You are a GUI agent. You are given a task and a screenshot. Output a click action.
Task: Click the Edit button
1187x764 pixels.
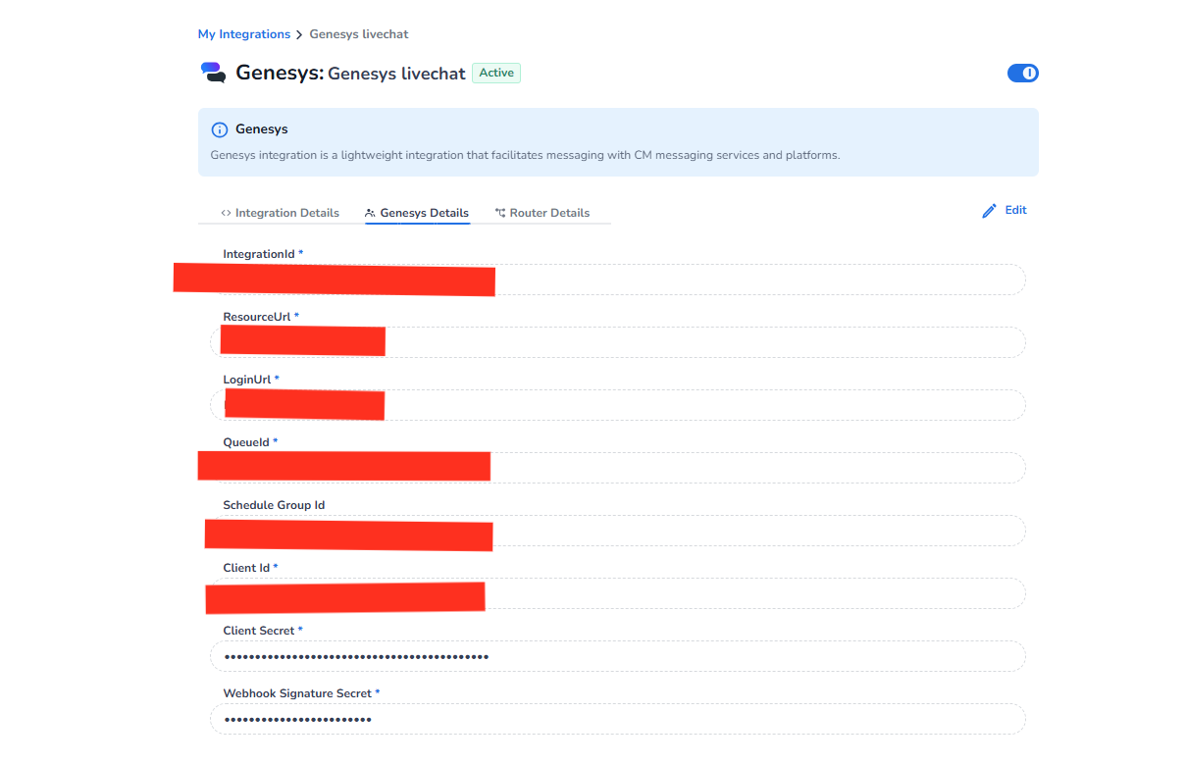[1005, 210]
